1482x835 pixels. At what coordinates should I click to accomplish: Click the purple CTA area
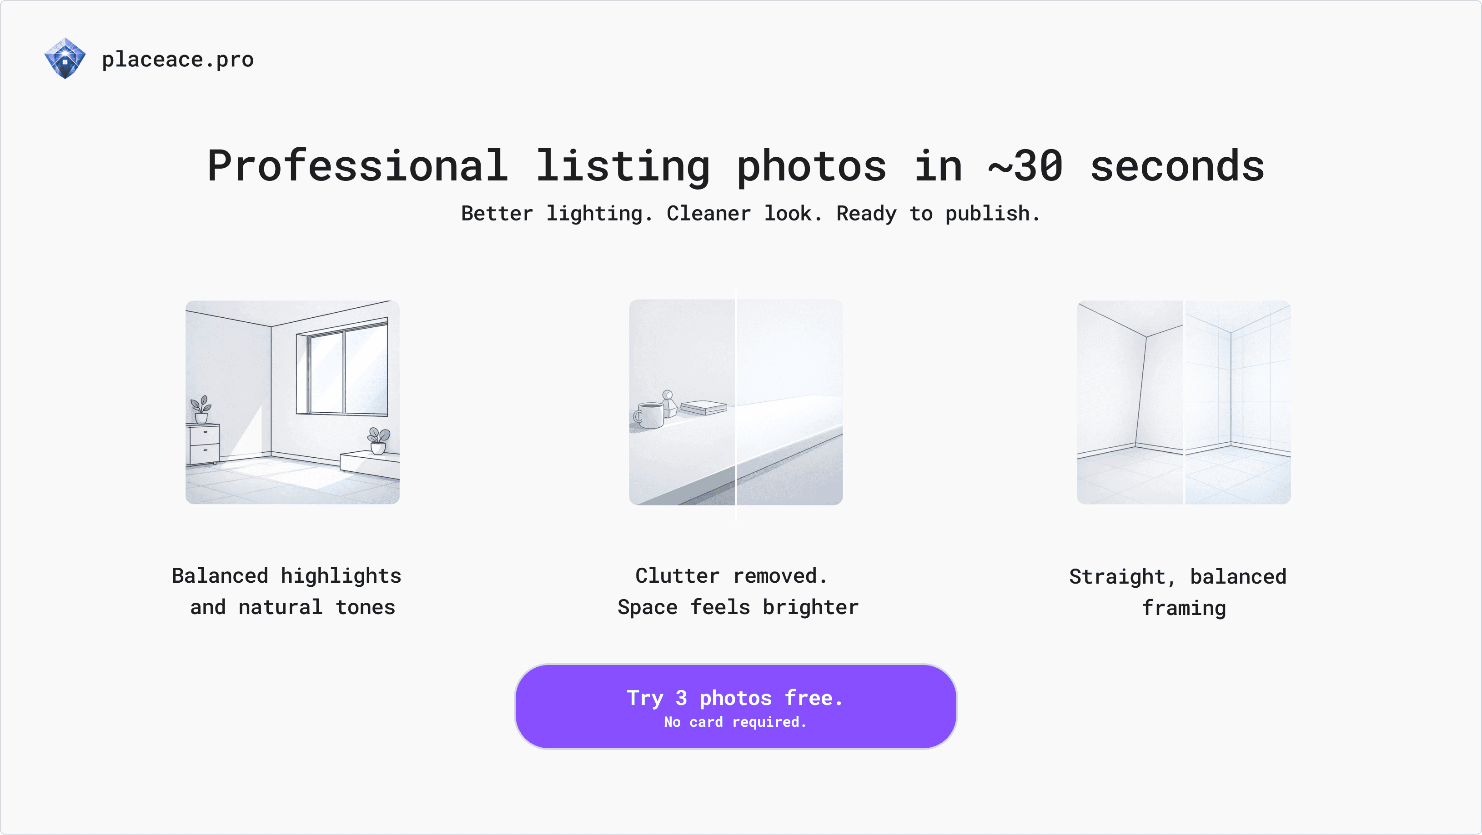pyautogui.click(x=735, y=706)
